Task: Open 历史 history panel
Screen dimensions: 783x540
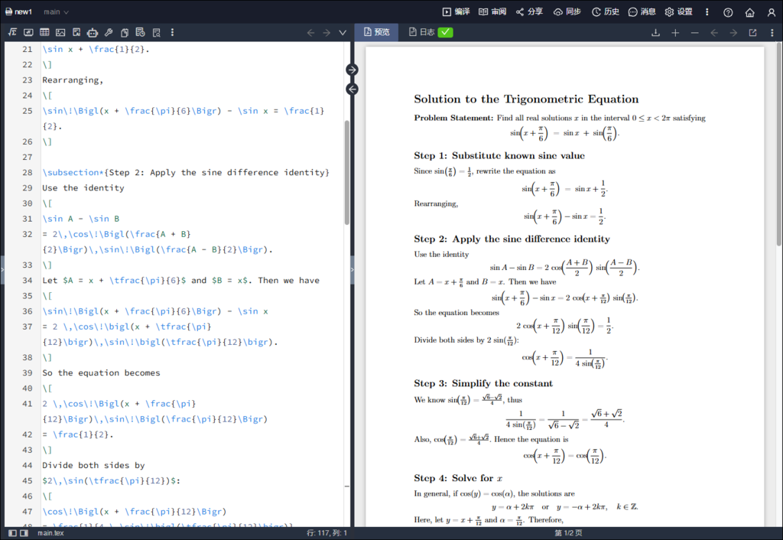Action: coord(606,11)
